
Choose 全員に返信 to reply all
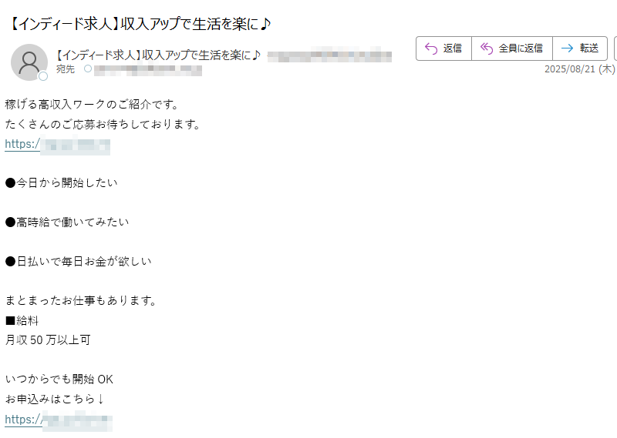point(512,48)
